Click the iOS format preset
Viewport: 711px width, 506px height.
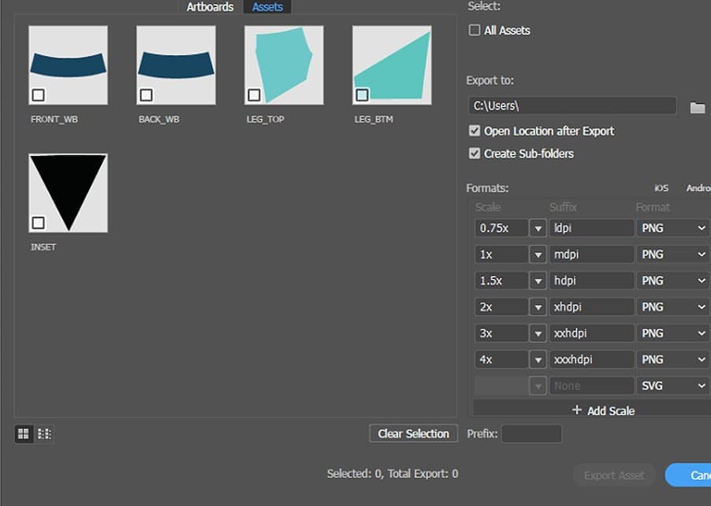point(661,188)
